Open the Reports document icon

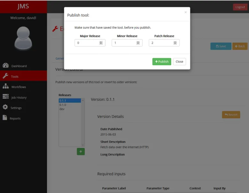point(5,117)
